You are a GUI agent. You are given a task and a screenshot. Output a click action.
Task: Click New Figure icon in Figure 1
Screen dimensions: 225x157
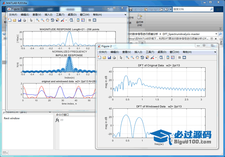pos(10,20)
